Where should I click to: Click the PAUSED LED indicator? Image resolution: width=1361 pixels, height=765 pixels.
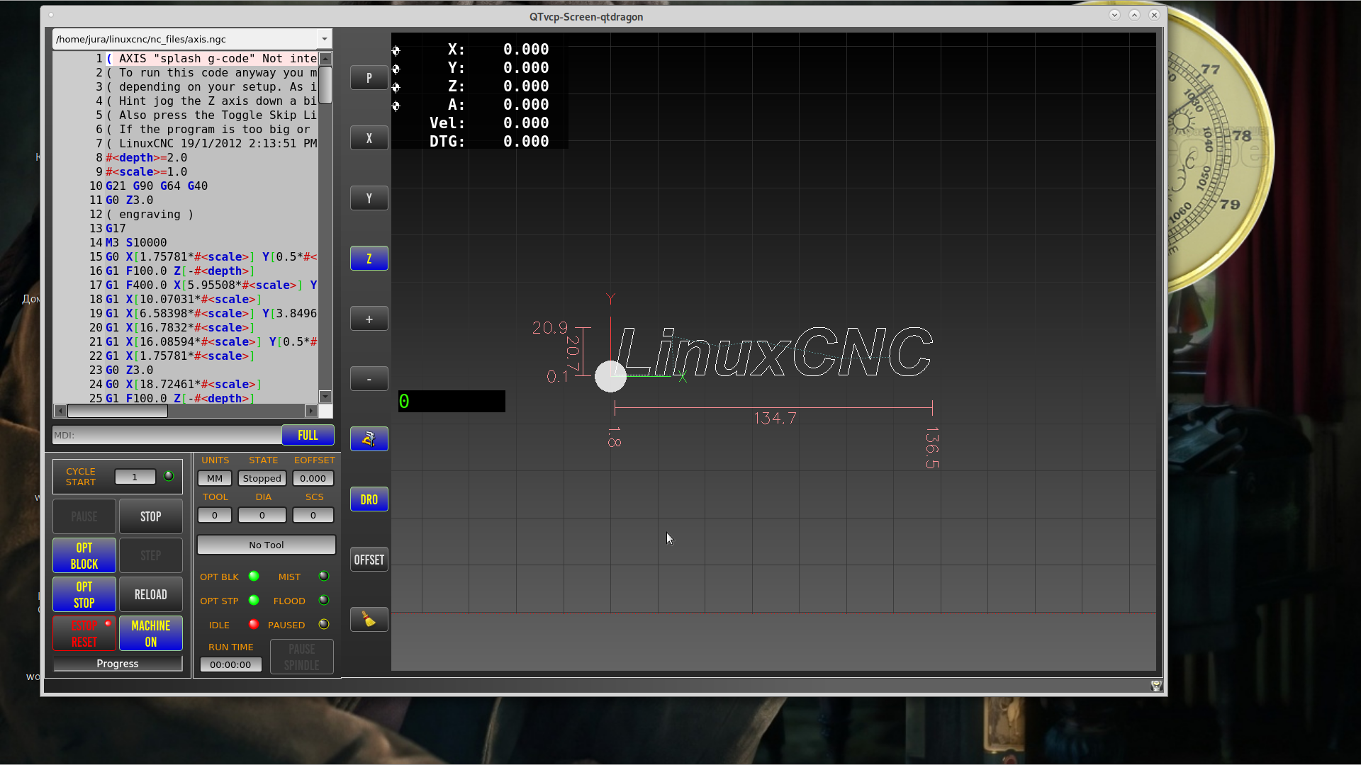click(x=324, y=625)
